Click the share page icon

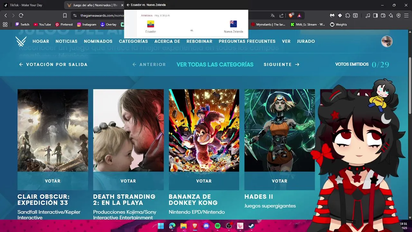282,15
